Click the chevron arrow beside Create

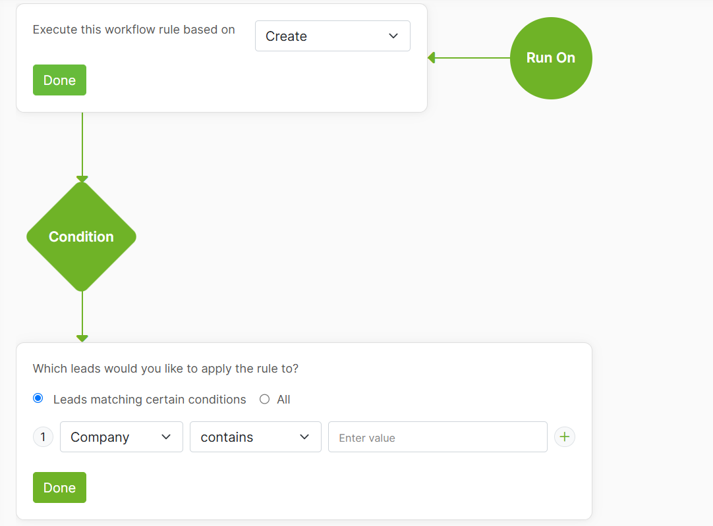coord(393,36)
